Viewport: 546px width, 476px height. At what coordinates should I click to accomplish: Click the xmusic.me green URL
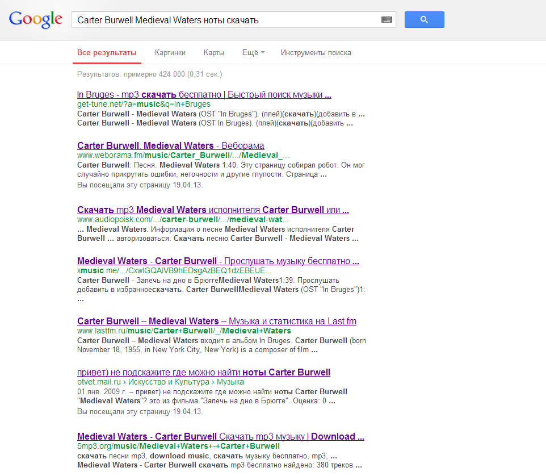coord(174,270)
